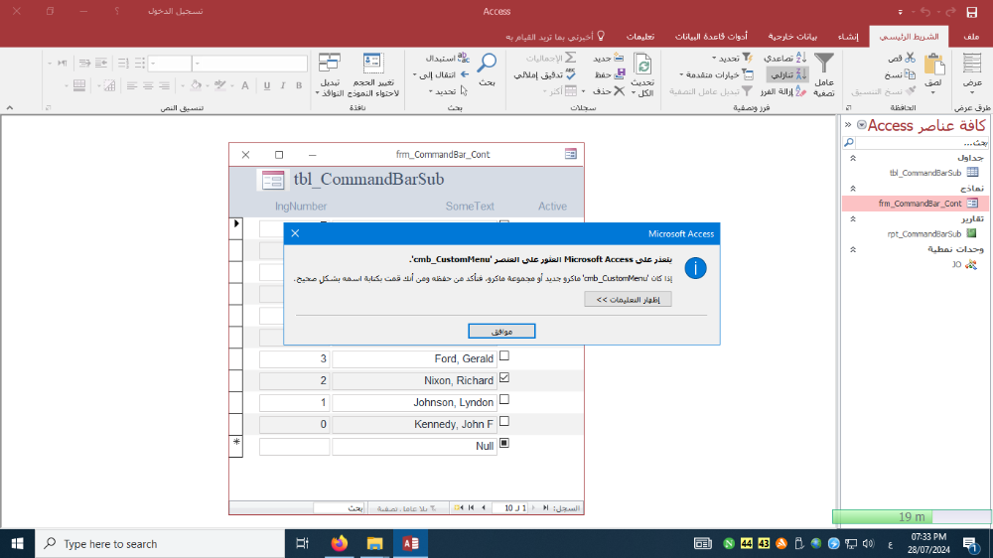Switch to بيانات خارجية (External Data) tab

coord(792,37)
